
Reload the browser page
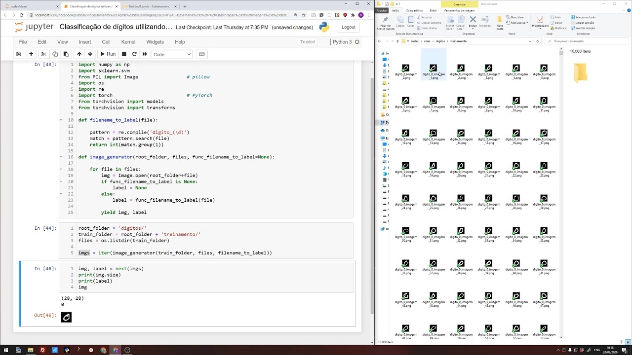(21, 15)
